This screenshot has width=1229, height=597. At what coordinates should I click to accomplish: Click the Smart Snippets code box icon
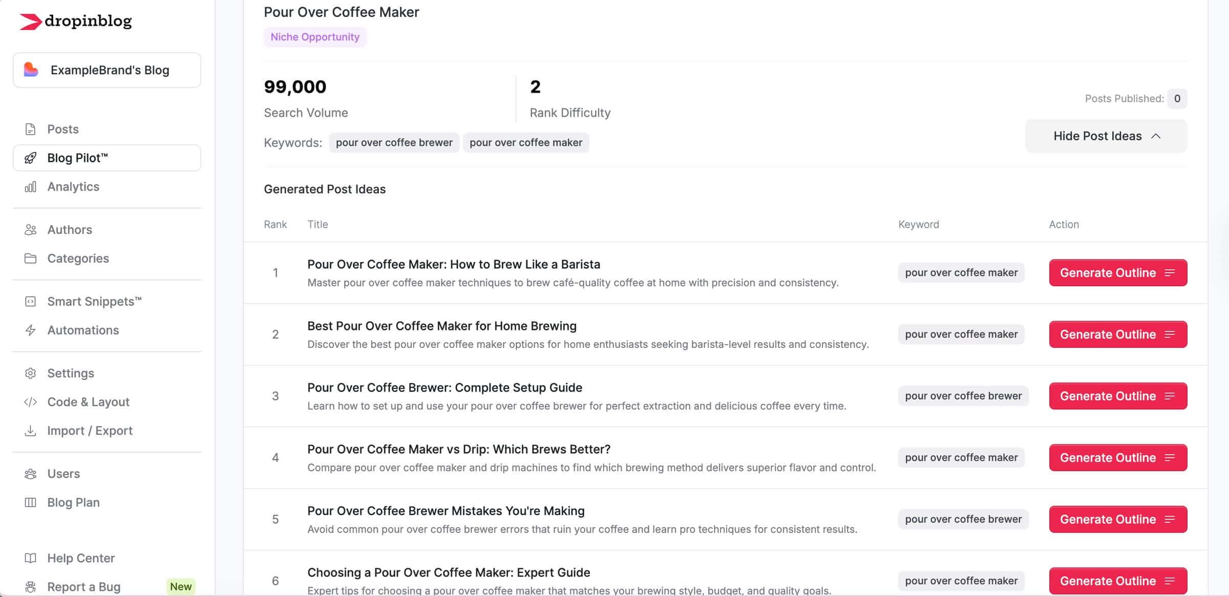(30, 301)
